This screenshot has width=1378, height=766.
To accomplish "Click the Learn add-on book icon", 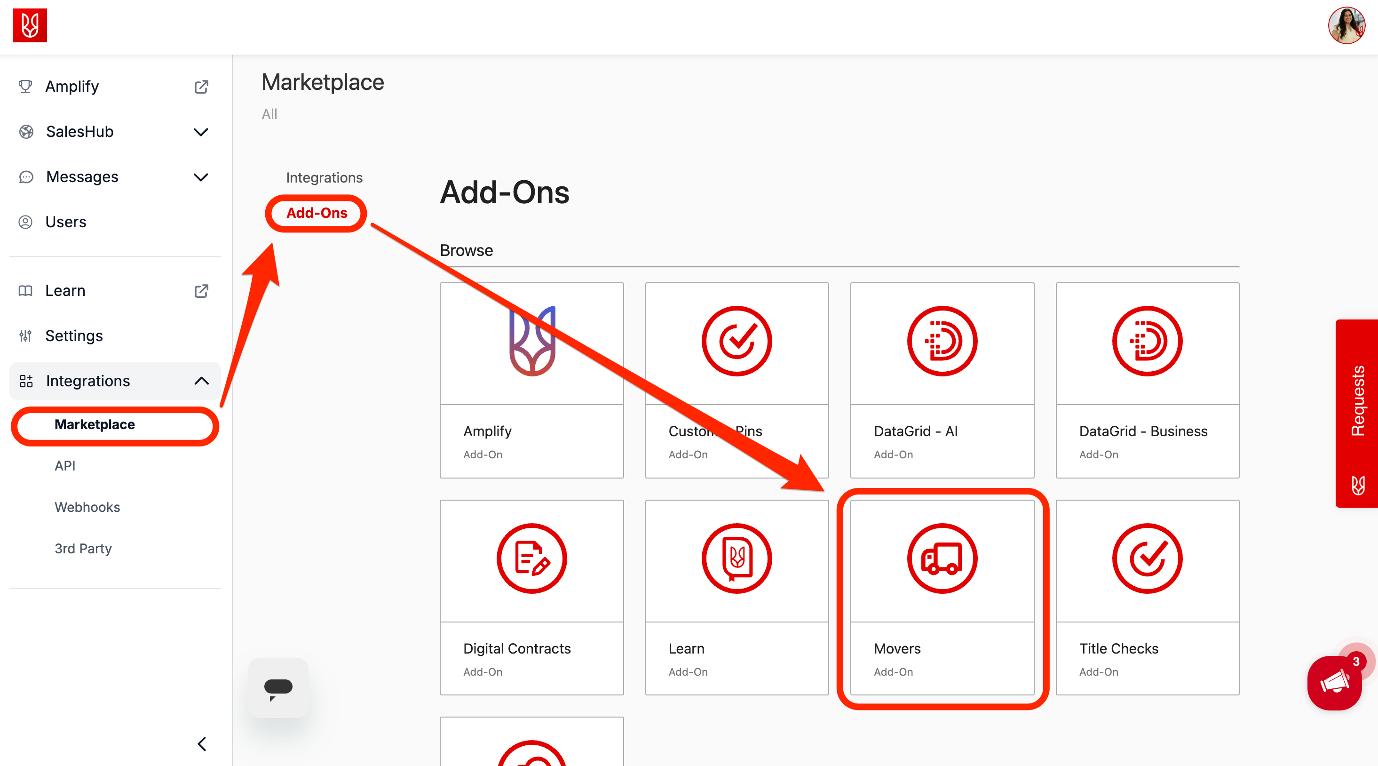I will coord(737,558).
